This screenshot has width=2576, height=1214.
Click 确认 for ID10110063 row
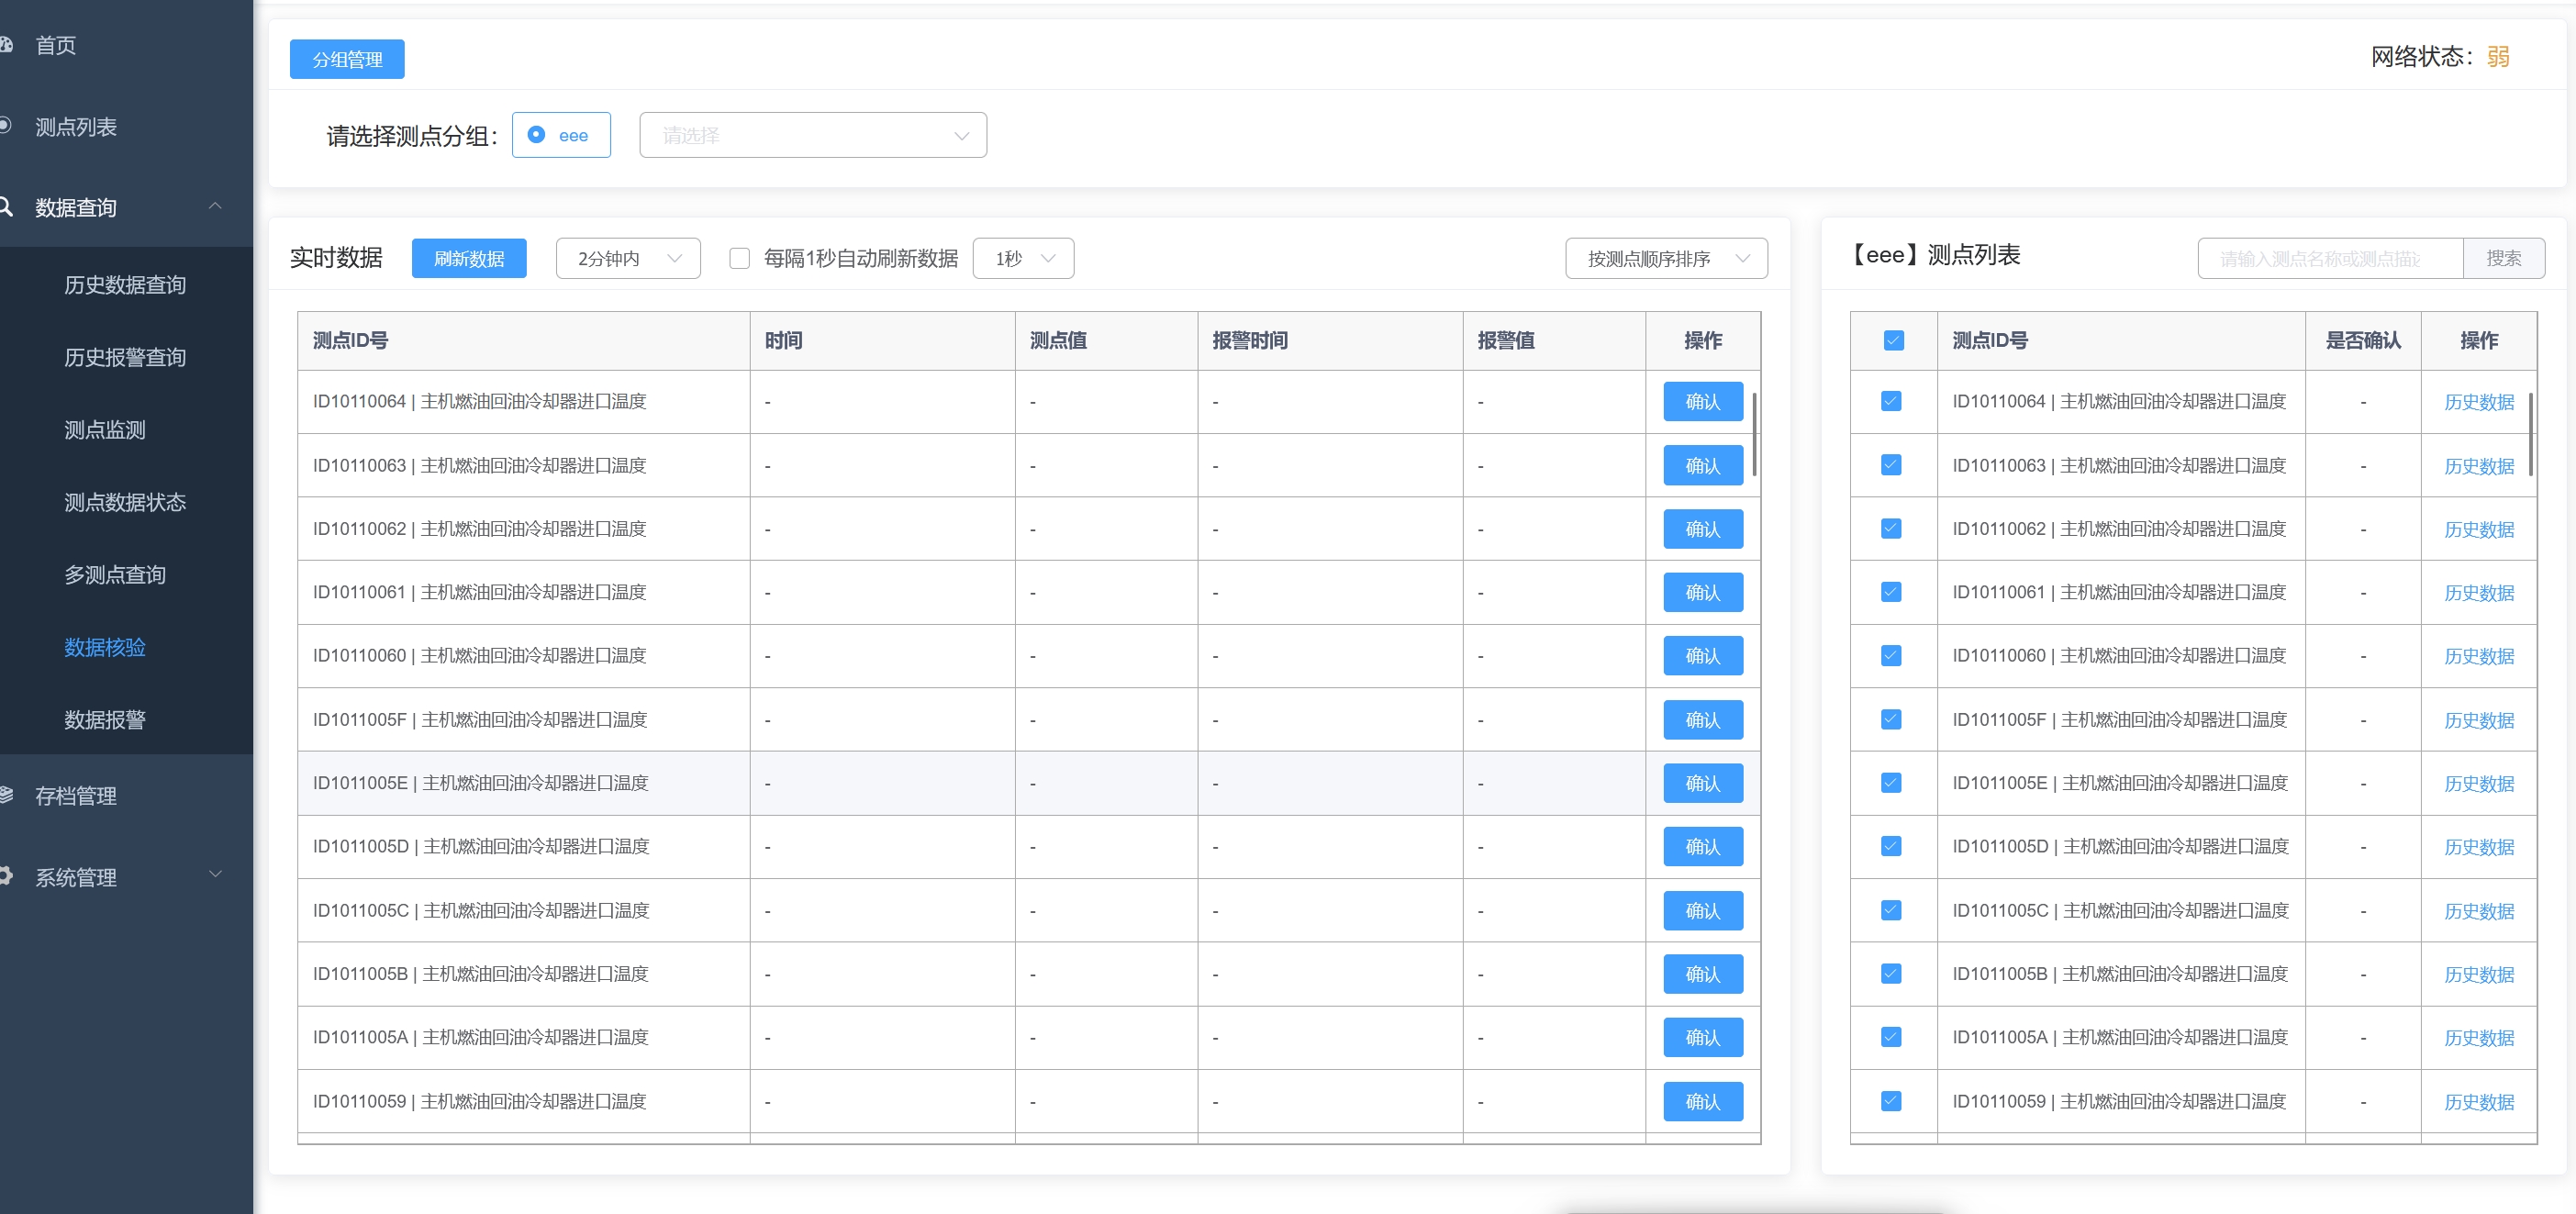1703,466
